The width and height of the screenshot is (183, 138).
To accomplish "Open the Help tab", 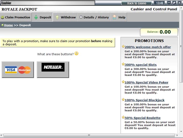I will [x=119, y=17].
